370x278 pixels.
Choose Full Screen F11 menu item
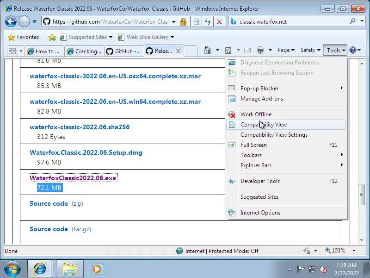(286, 145)
